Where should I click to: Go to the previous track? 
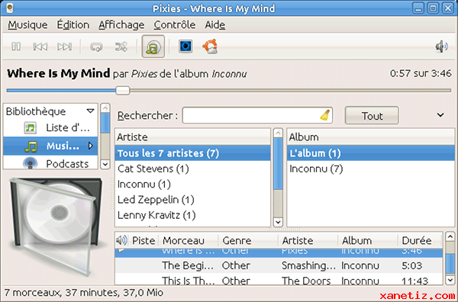[40, 47]
